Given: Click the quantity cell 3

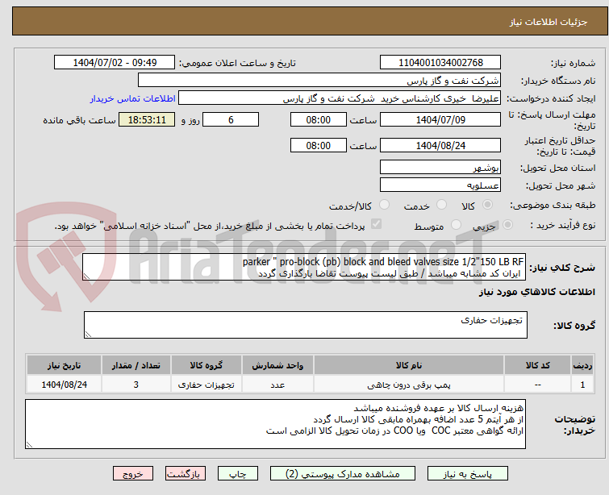Looking at the screenshot, I should pyautogui.click(x=136, y=385).
